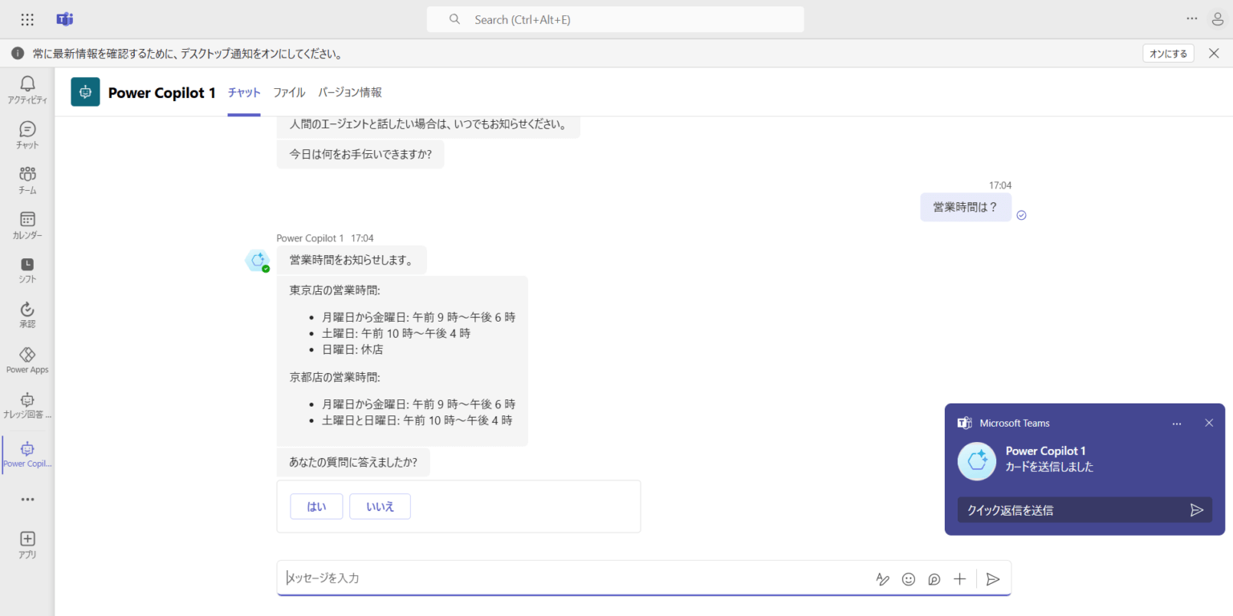Open the バージョン情報 tab
The height and width of the screenshot is (616, 1233).
tap(349, 92)
